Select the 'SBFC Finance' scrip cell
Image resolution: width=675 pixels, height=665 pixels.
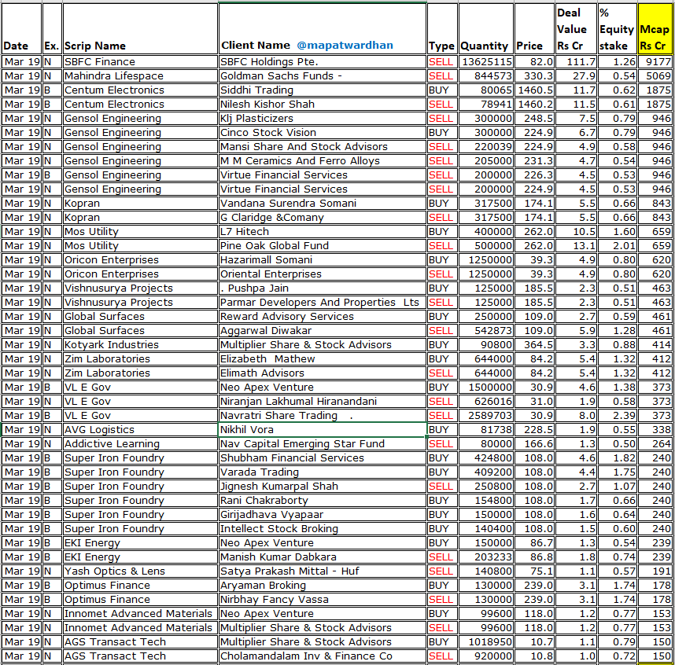point(140,62)
